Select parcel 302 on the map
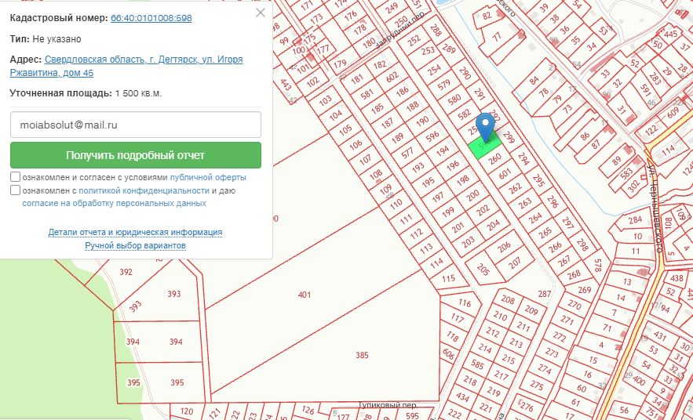Image resolution: width=693 pixels, height=420 pixels. [635, 185]
